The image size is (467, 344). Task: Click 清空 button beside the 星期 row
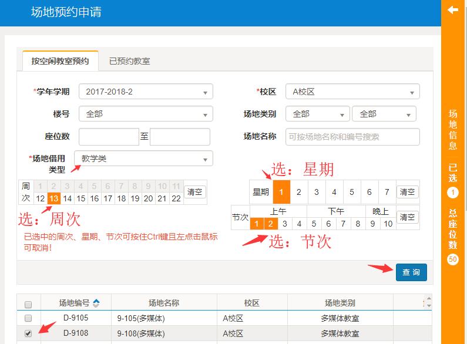pyautogui.click(x=407, y=192)
